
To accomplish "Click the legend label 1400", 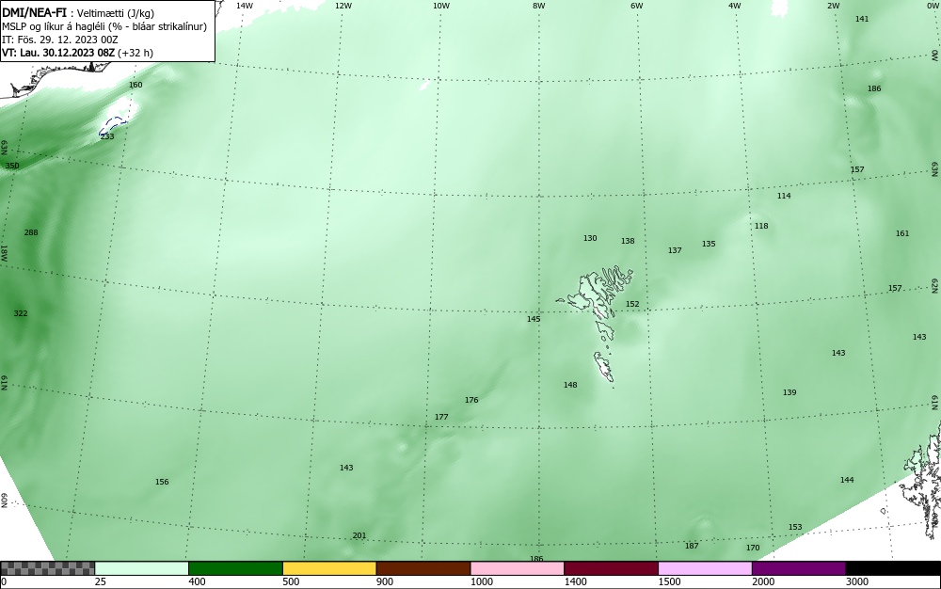I will (575, 581).
